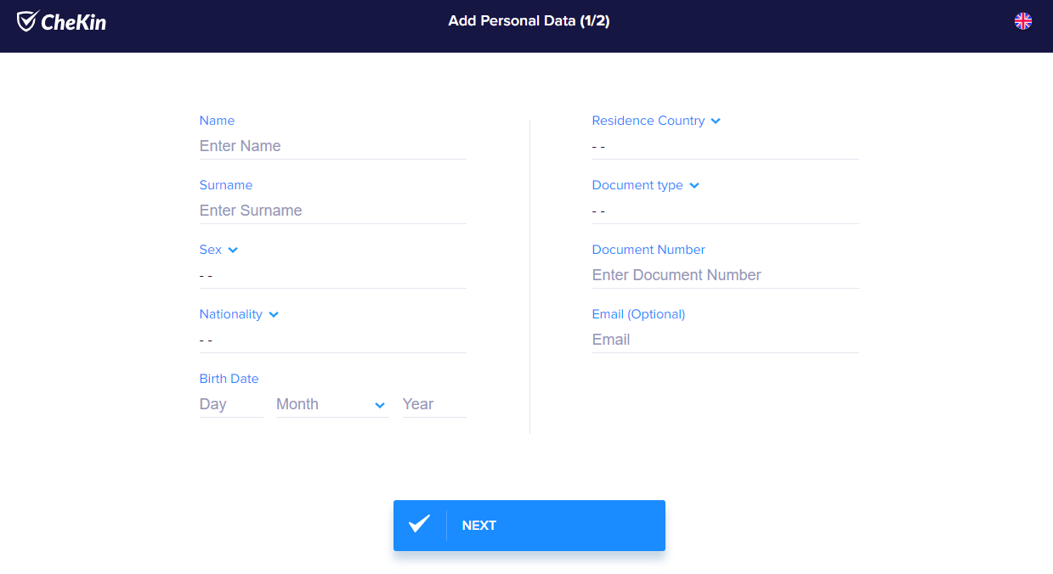Click the Year field of Birth Date
This screenshot has height=574, width=1053.
pos(433,404)
